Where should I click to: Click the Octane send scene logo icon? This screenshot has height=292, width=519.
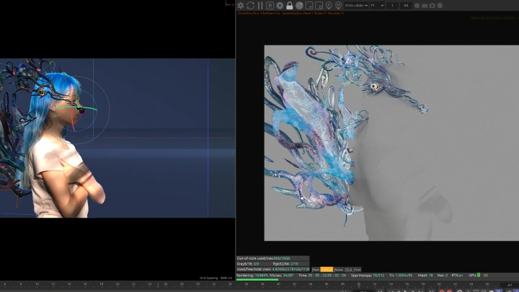pyautogui.click(x=241, y=5)
